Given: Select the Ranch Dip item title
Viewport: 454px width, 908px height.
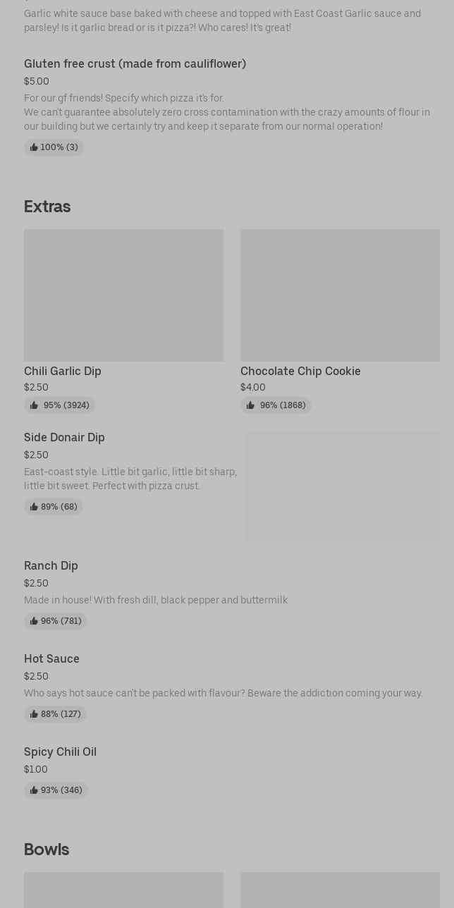Looking at the screenshot, I should 51,565.
